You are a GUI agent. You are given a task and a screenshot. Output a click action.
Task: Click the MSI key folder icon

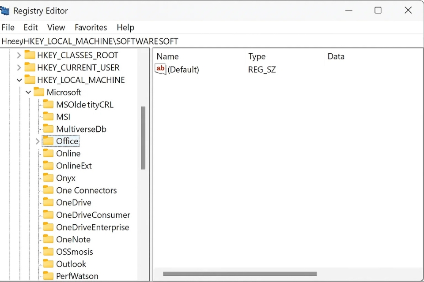(x=48, y=117)
